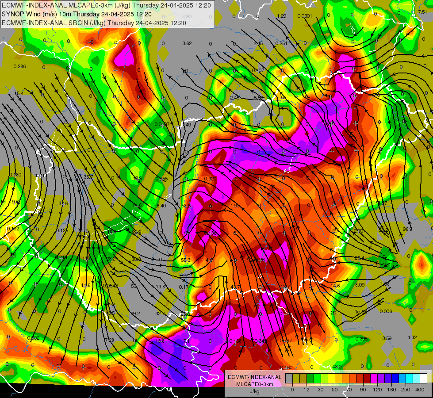The image size is (433, 398).
Task: Click the map value '12.9'
Action: click(x=138, y=178)
